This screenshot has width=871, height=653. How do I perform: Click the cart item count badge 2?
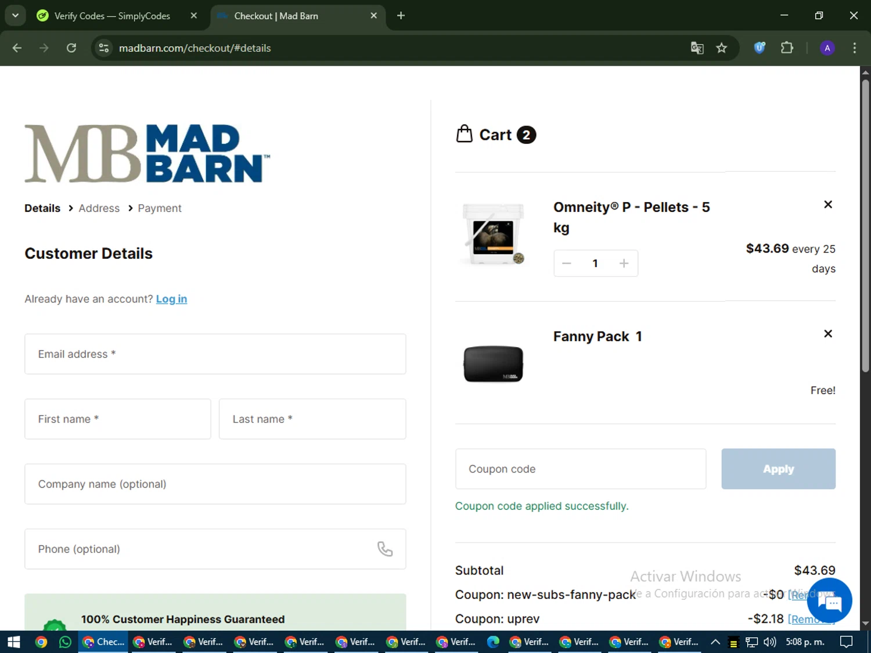click(526, 135)
